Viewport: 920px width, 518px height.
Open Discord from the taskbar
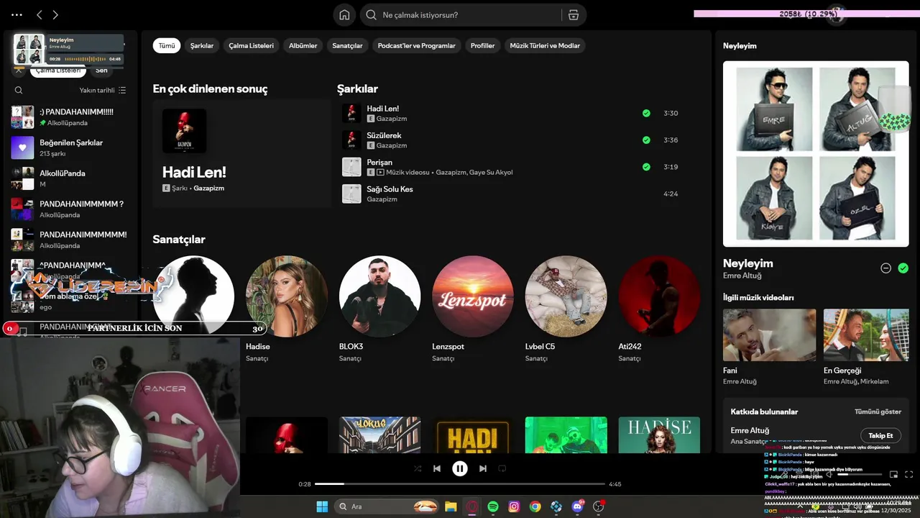pos(577,506)
